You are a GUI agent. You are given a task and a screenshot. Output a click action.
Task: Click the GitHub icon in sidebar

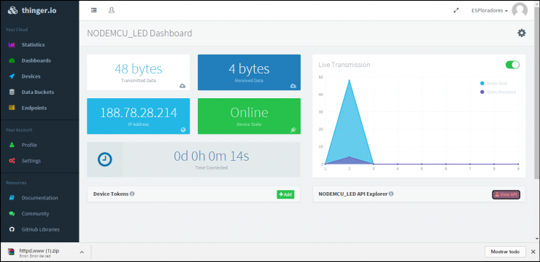coord(12,229)
